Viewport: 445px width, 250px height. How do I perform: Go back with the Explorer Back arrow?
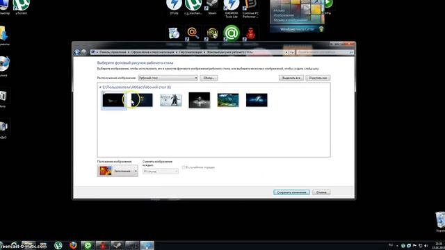point(77,52)
